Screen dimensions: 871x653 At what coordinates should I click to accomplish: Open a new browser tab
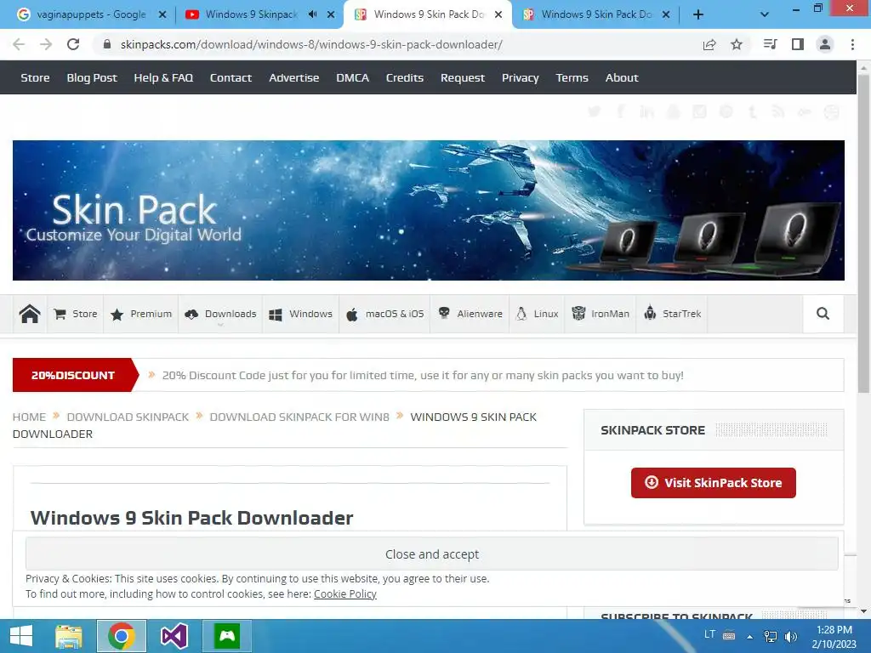(x=698, y=14)
